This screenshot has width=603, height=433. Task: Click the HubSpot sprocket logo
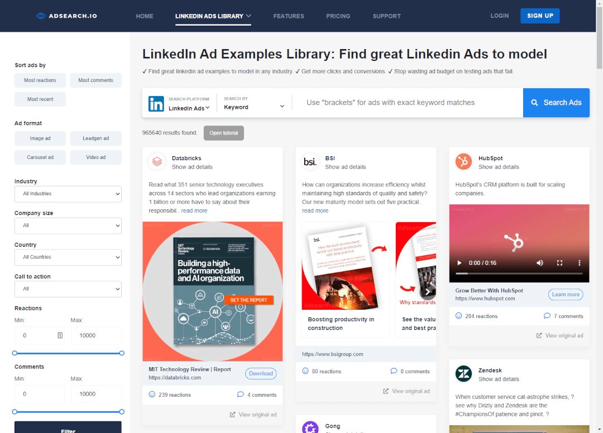coord(463,161)
